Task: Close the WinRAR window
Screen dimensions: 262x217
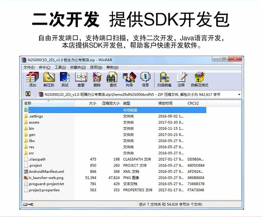Action: (235, 59)
